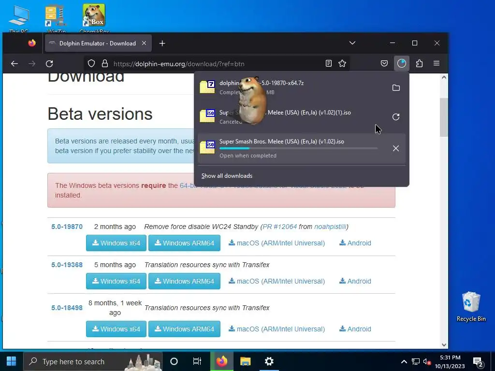Reload the Dolphin download page
This screenshot has width=495, height=371.
(x=49, y=64)
